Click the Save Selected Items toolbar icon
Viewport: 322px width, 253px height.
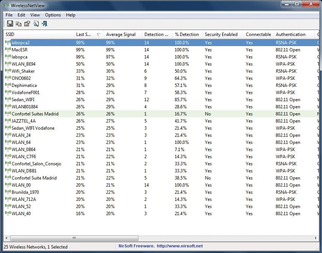click(10, 24)
